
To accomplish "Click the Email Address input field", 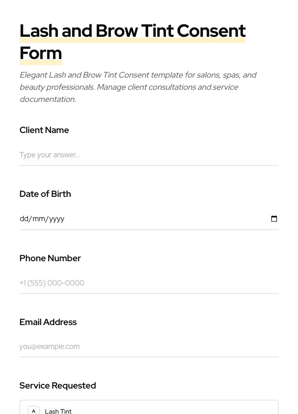I will pos(149,346).
